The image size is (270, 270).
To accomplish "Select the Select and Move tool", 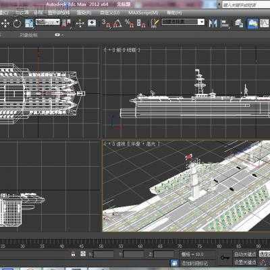I will click(x=5, y=23).
